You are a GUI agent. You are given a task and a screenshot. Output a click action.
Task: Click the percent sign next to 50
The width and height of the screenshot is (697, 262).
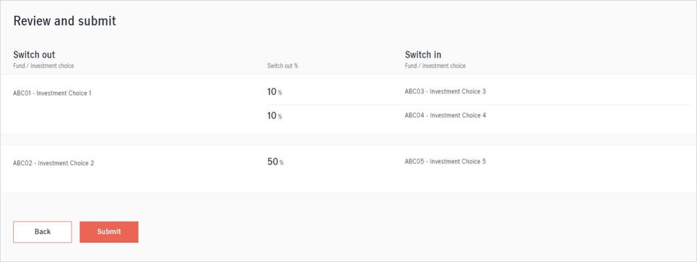click(282, 163)
